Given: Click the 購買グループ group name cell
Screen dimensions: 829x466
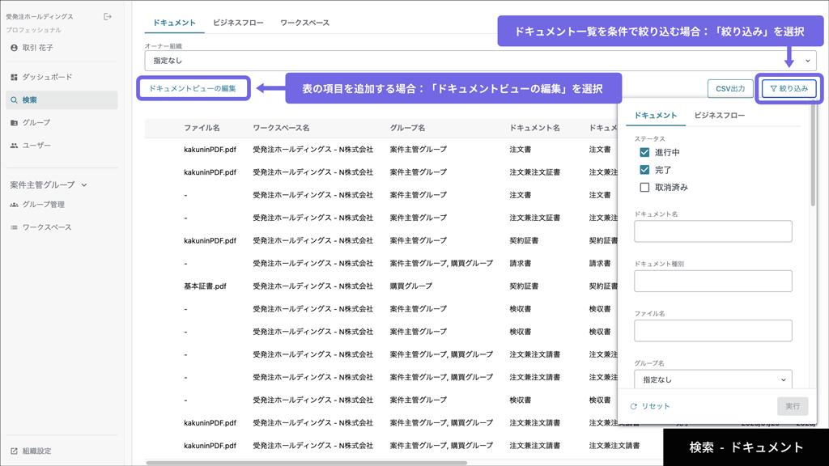Looking at the screenshot, I should pos(410,286).
